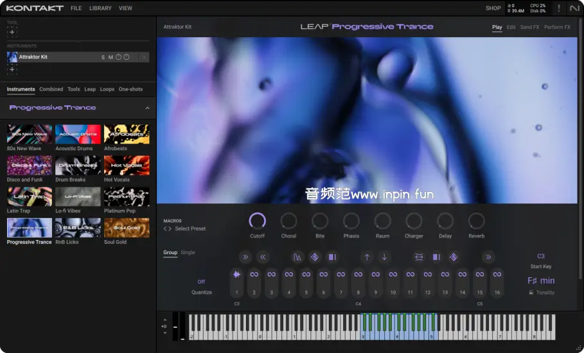
Task: Click the next preset arrow in Macros
Action: 170,228
